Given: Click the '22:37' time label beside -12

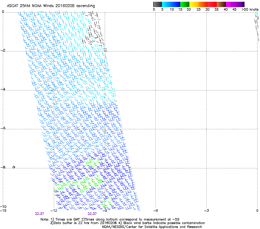Looking at the screenshot, I should (39, 214).
